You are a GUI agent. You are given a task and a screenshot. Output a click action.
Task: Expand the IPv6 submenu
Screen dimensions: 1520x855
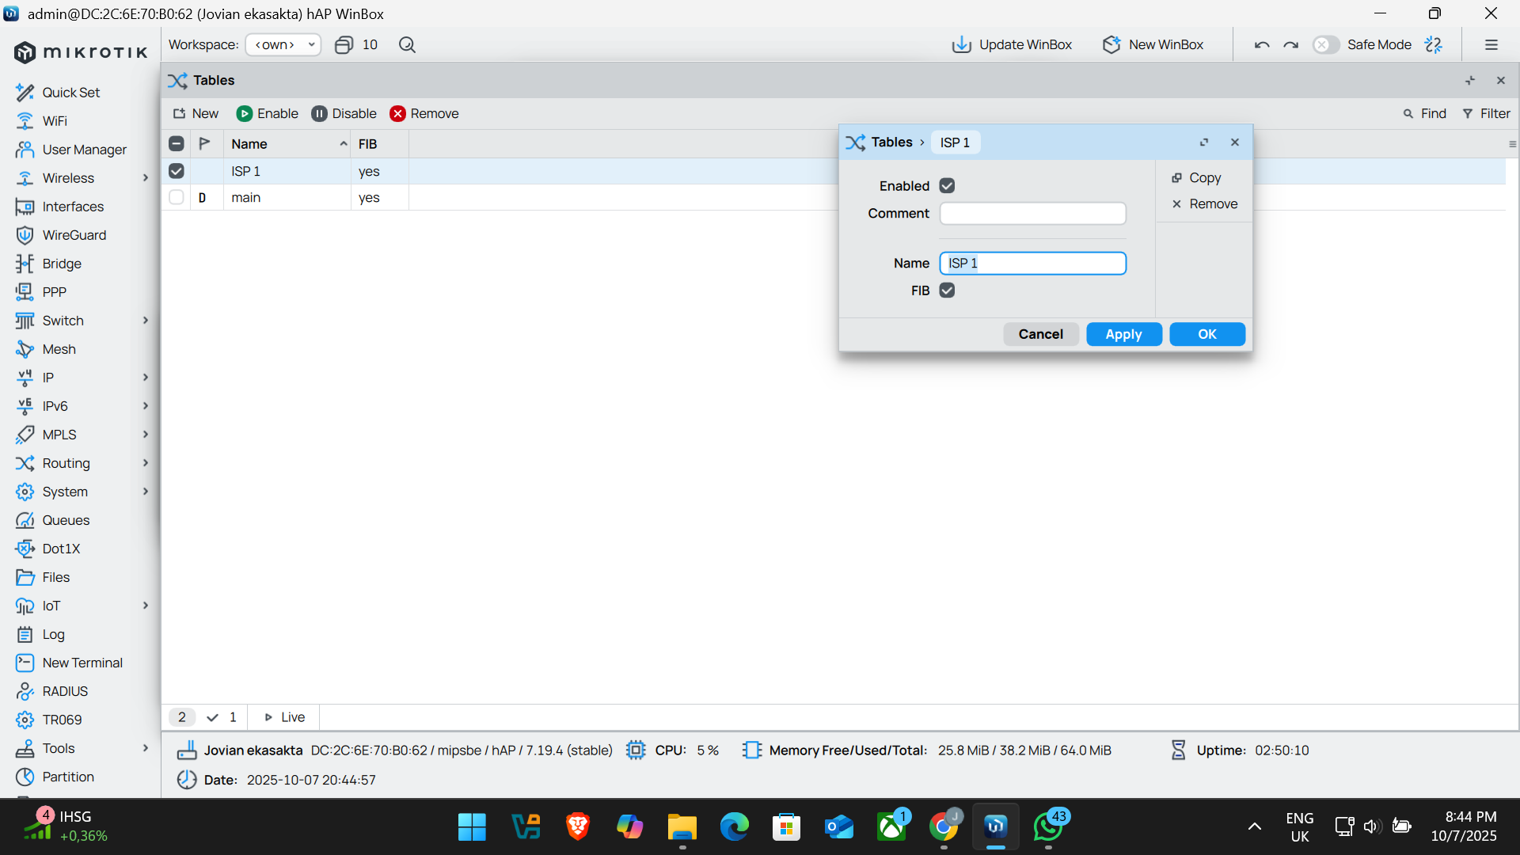coord(146,406)
